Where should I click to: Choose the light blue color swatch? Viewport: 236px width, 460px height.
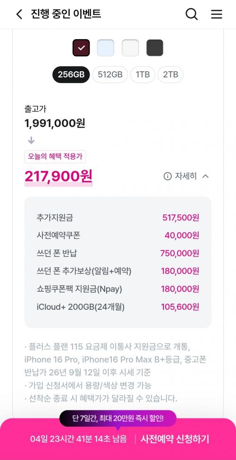(106, 48)
